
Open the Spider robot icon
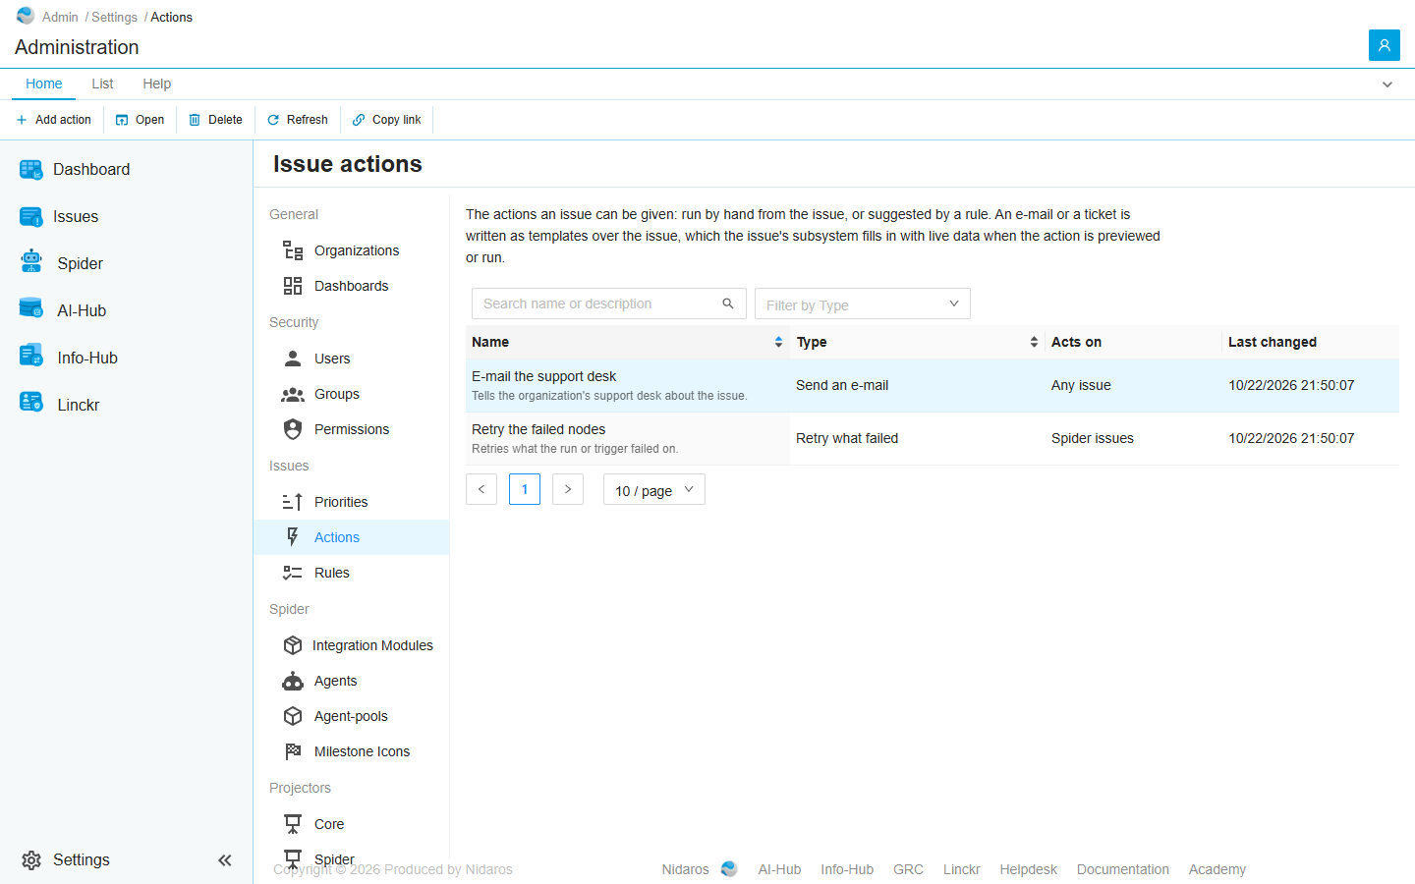(x=31, y=261)
